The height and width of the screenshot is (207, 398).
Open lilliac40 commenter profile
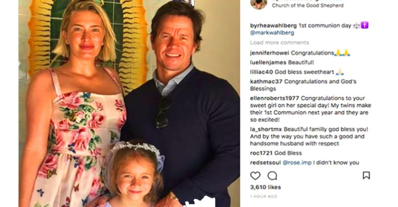261,72
